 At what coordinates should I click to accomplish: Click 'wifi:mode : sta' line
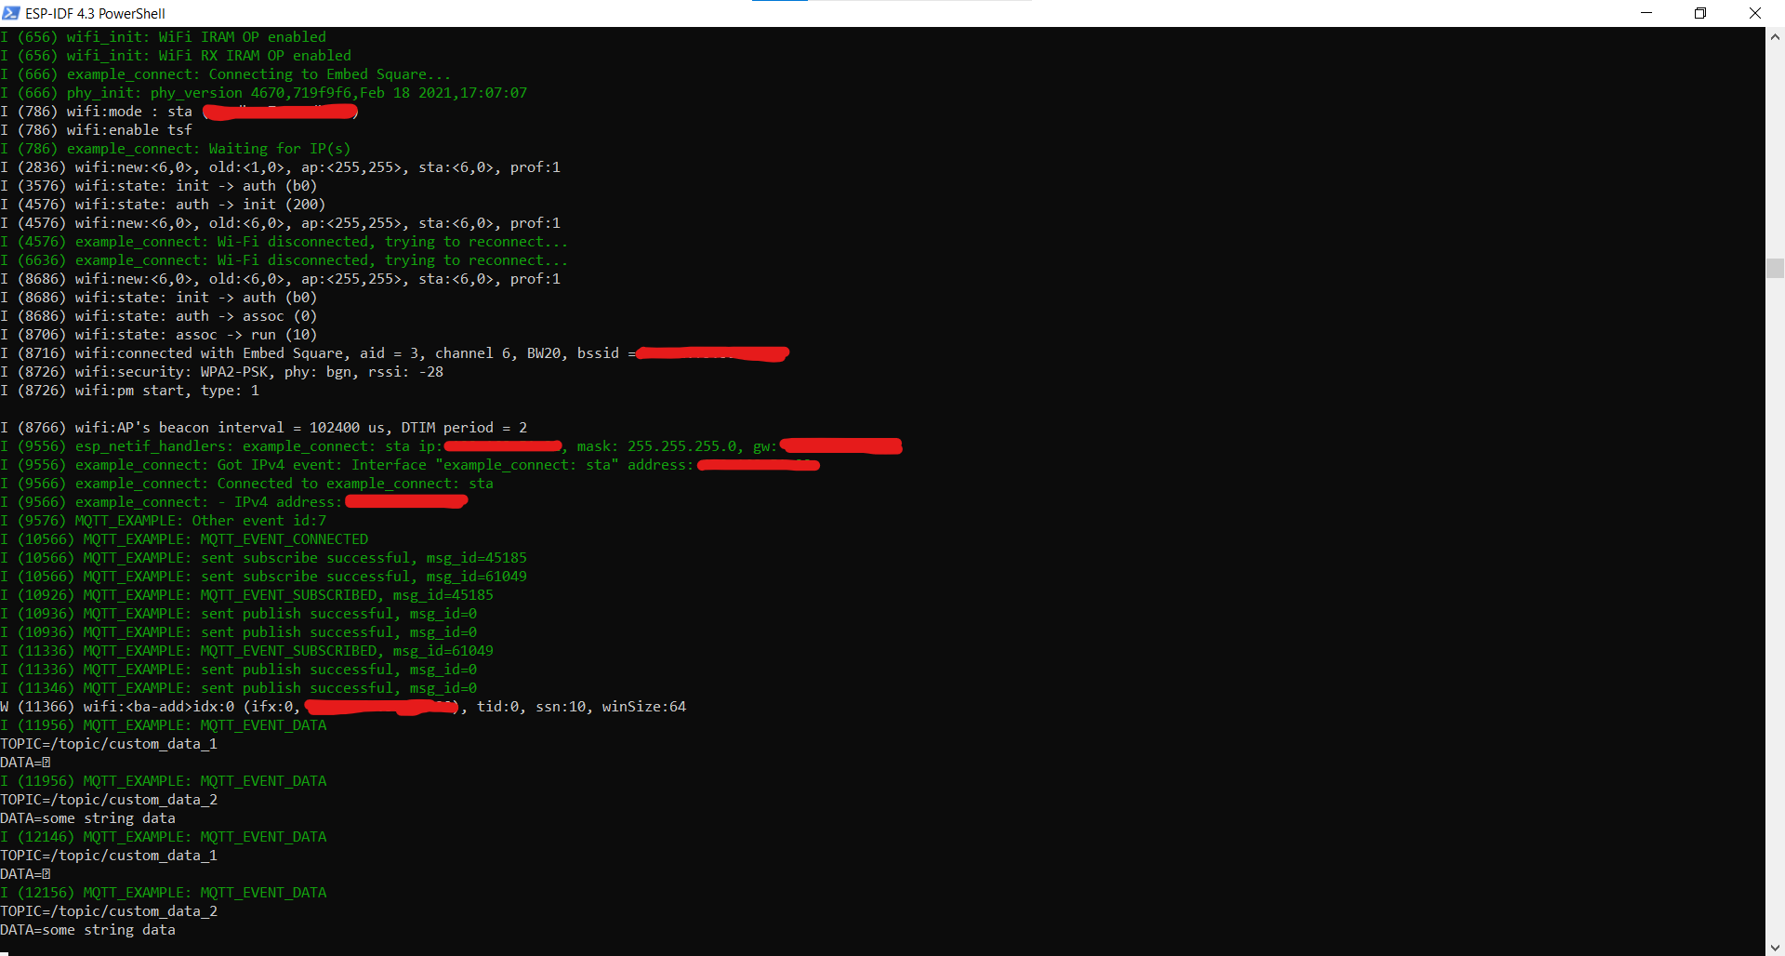pos(179,112)
